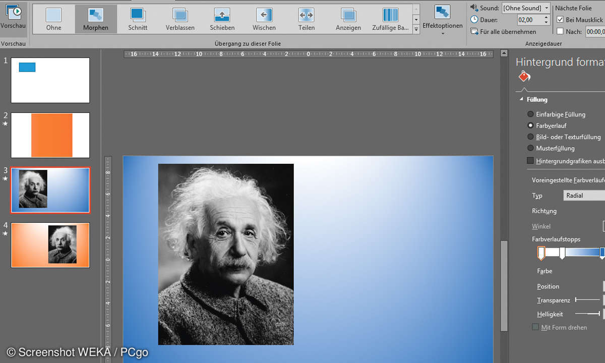Click the Hintergrund formatieren panel title

[x=560, y=62]
